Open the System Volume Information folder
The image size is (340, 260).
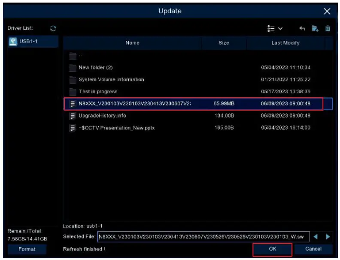pos(111,79)
